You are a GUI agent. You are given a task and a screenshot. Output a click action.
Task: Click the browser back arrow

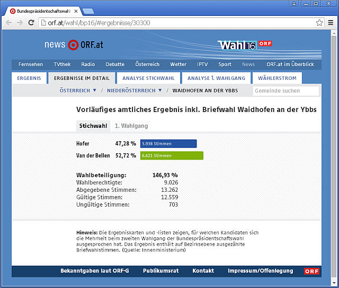pyautogui.click(x=9, y=23)
